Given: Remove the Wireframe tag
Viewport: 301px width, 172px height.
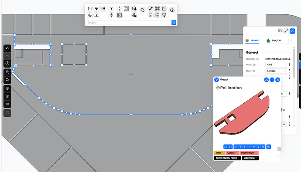Looking at the screenshot, I should click(x=256, y=158).
